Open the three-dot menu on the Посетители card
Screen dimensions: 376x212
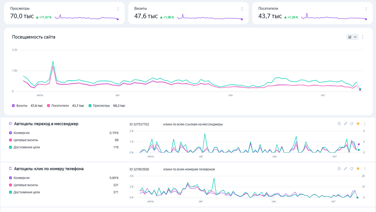tap(366, 9)
